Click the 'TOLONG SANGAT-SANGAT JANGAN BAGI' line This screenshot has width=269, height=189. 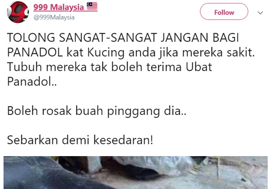click(123, 38)
